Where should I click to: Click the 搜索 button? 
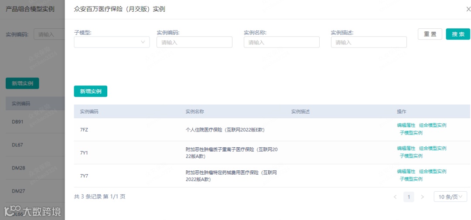pos(458,34)
